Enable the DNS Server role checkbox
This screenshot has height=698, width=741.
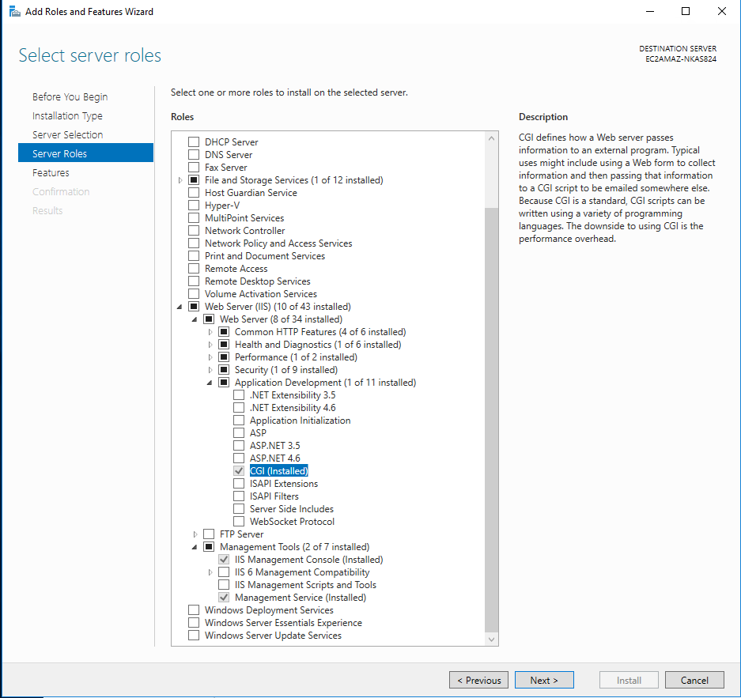[x=194, y=154]
